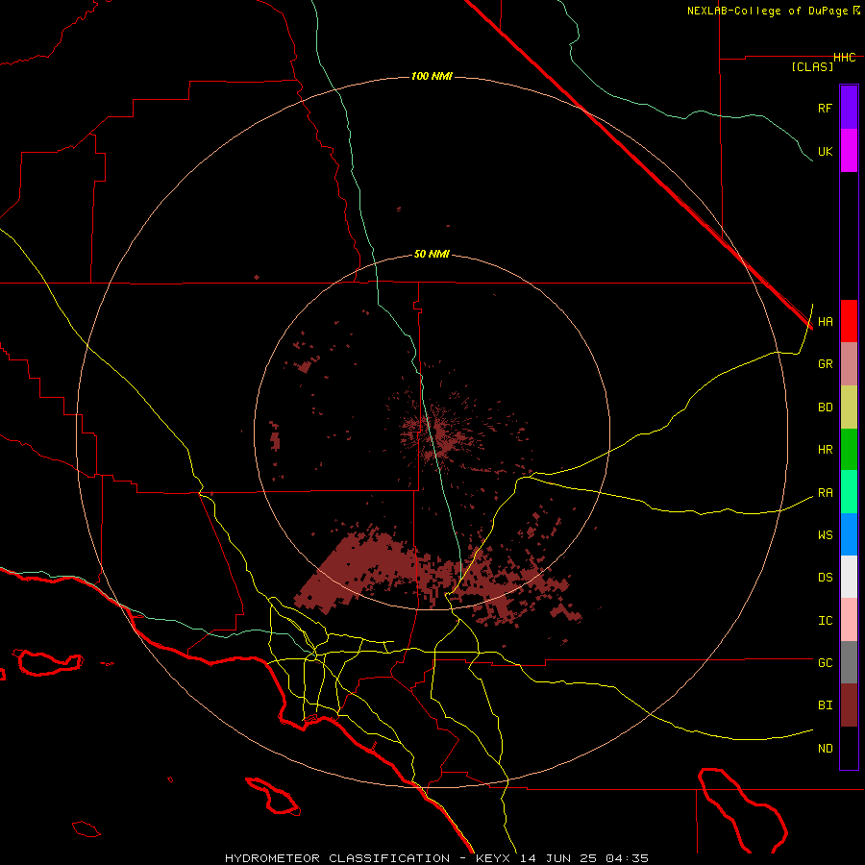
Task: Click the 14 JUN 25 date text
Action: click(x=561, y=858)
